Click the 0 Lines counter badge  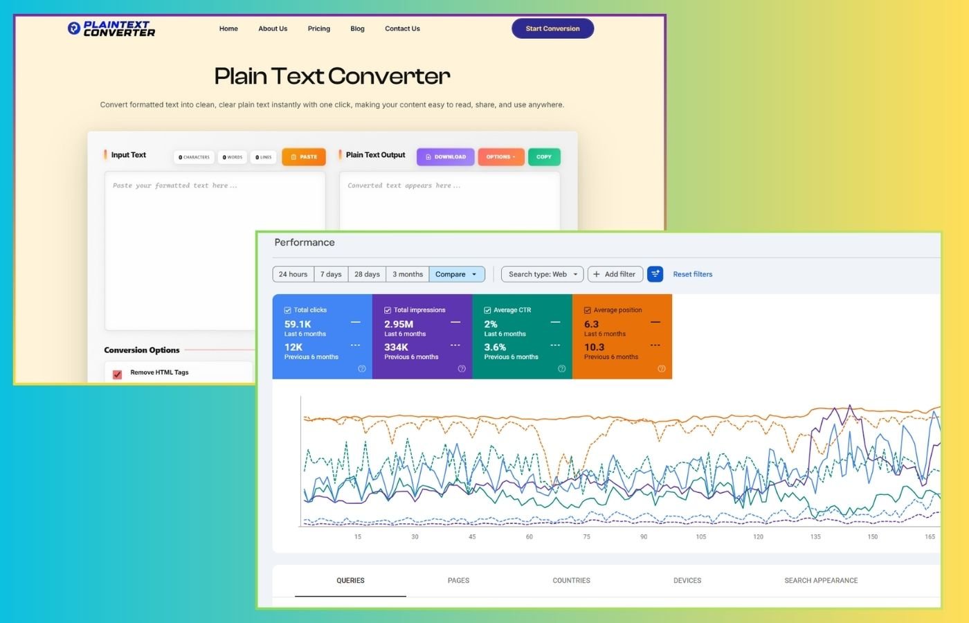pyautogui.click(x=264, y=157)
